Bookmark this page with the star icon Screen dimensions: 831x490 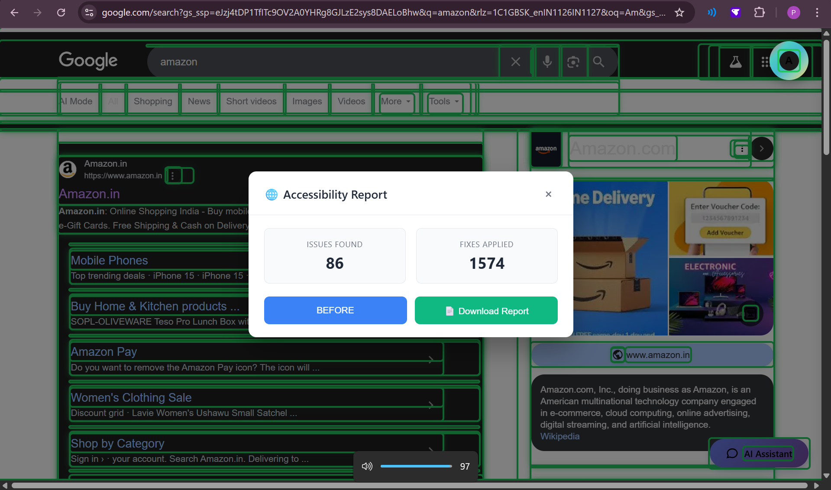(679, 13)
